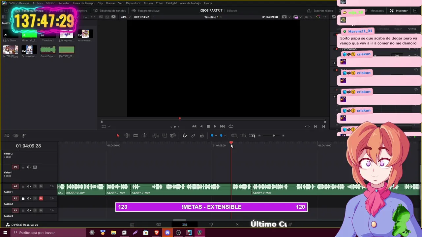Open the Ayuda menu

[208, 3]
